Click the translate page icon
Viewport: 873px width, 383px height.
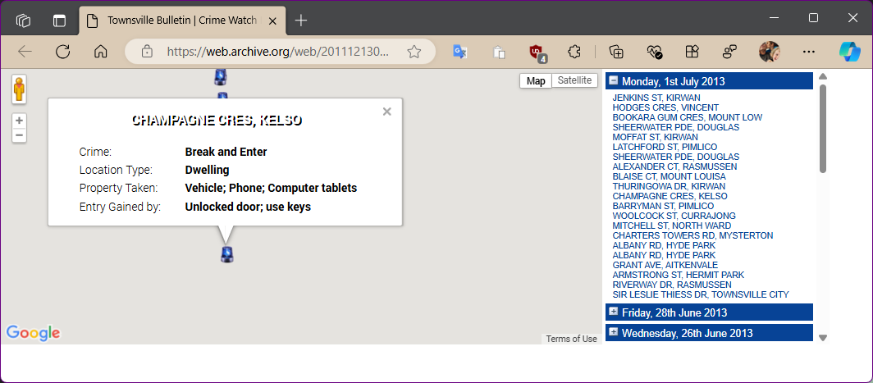(x=459, y=52)
